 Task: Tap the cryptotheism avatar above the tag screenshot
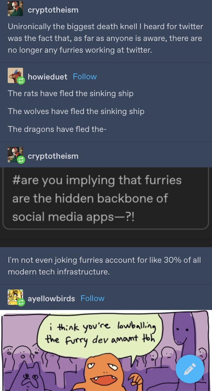[x=14, y=154]
